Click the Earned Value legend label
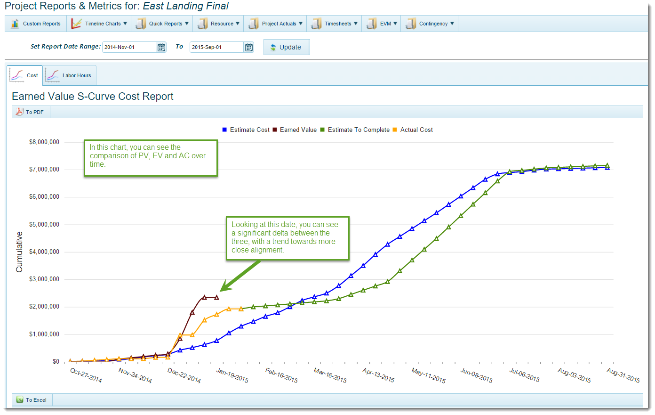Viewport: 655px width, 415px height. (x=298, y=130)
